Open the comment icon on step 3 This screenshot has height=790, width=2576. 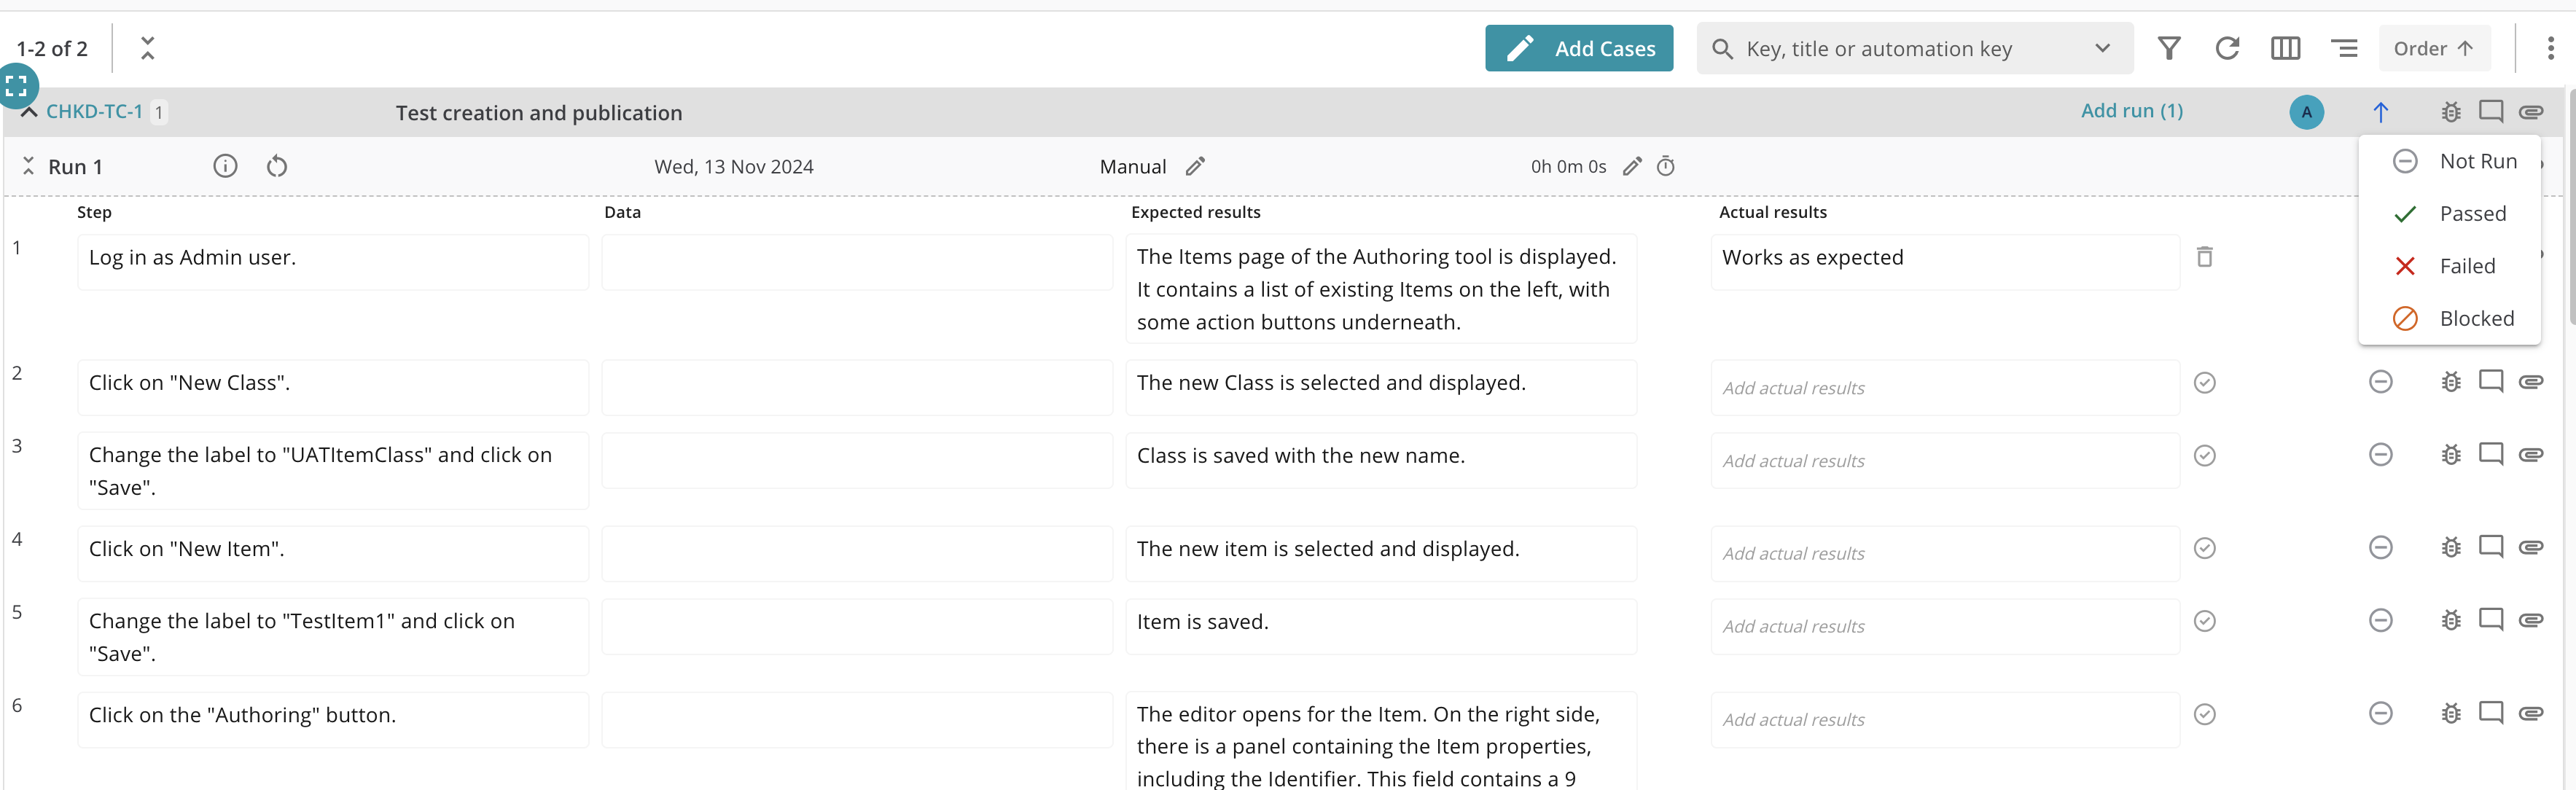click(x=2490, y=455)
